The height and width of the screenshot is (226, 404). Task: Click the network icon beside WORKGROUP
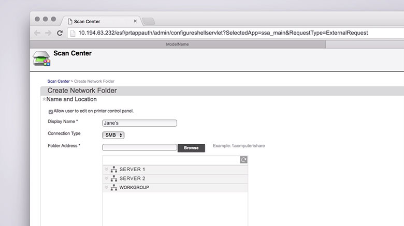[114, 188]
